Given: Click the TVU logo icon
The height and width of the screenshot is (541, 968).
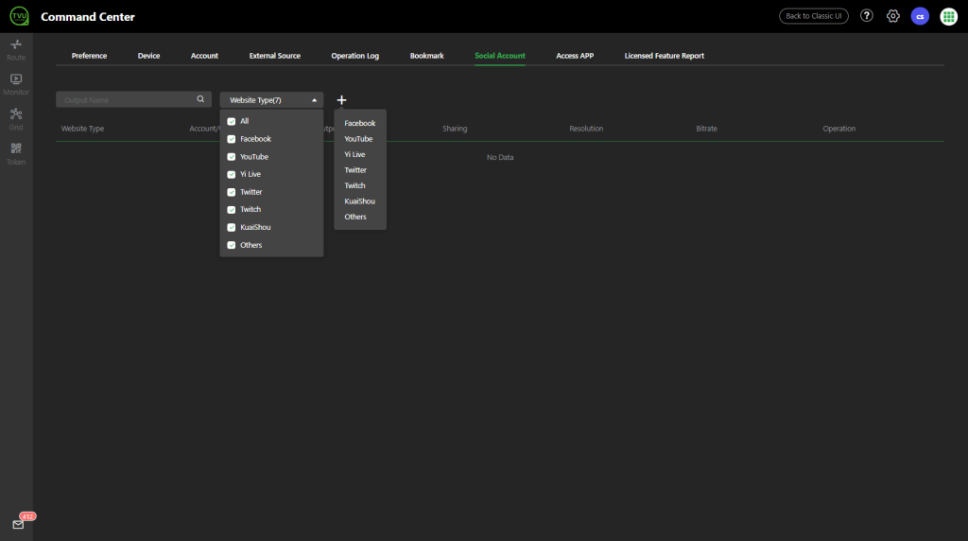Looking at the screenshot, I should coord(19,16).
